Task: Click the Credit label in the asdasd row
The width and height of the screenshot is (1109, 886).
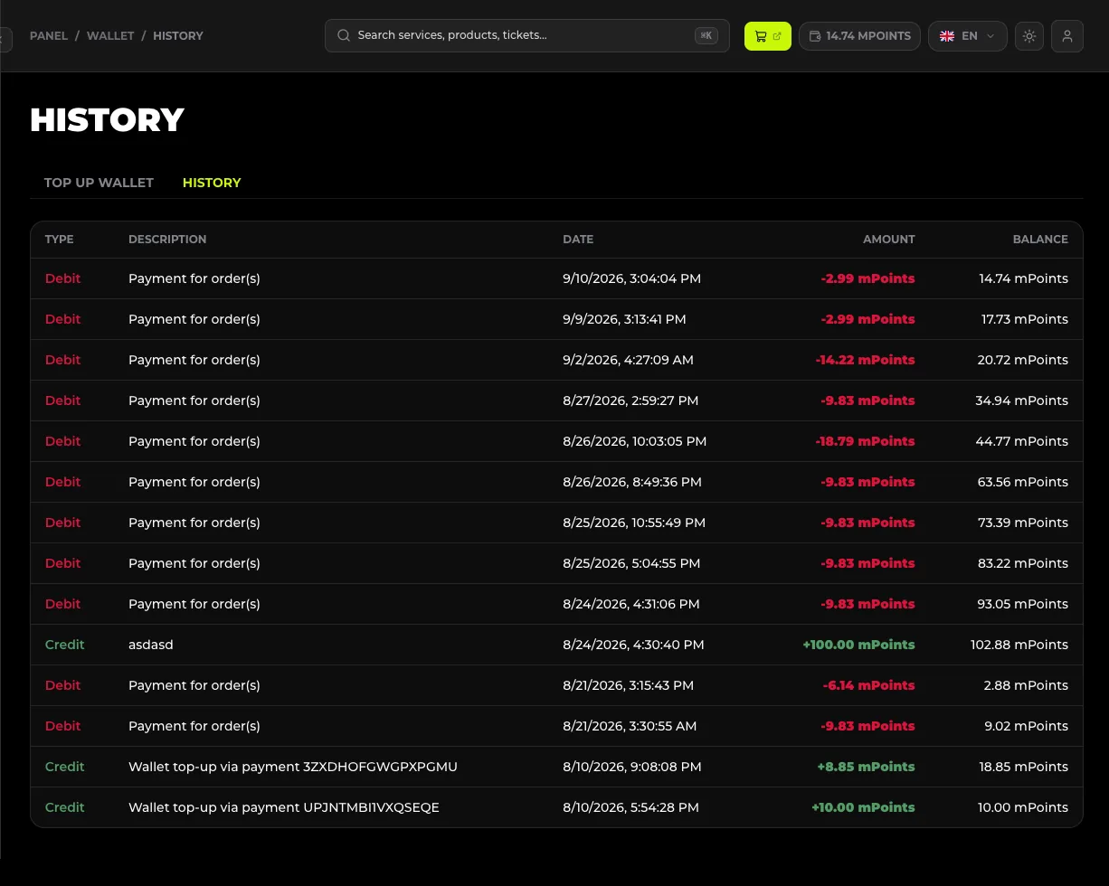Action: (64, 645)
